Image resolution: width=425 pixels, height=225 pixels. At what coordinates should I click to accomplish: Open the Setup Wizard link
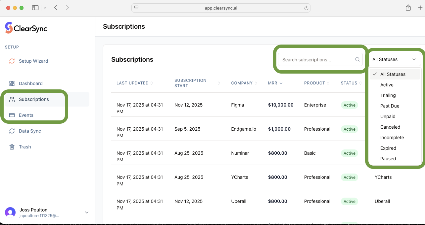tap(33, 61)
